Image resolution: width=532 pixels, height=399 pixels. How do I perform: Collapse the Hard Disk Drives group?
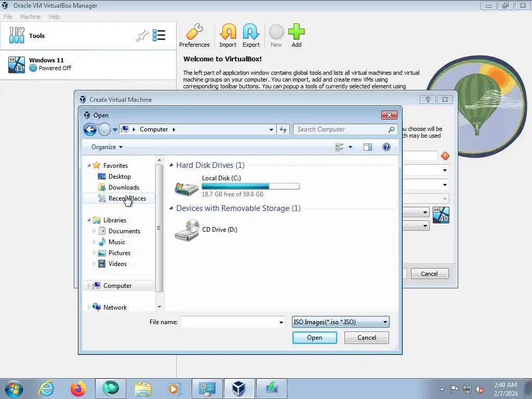point(171,165)
